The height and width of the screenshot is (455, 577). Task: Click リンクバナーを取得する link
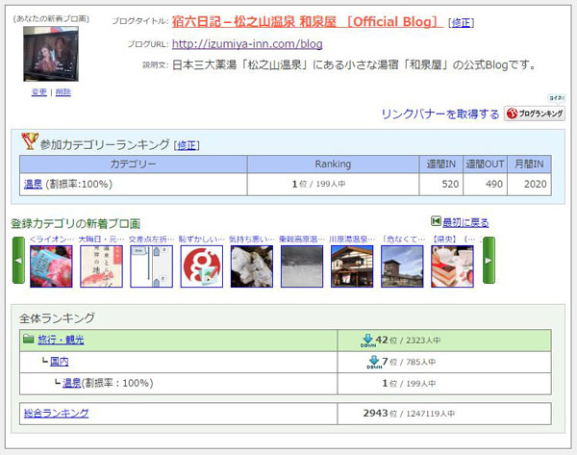(x=440, y=114)
